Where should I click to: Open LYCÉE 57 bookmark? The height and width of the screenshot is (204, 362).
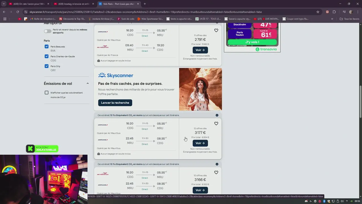click(208, 19)
